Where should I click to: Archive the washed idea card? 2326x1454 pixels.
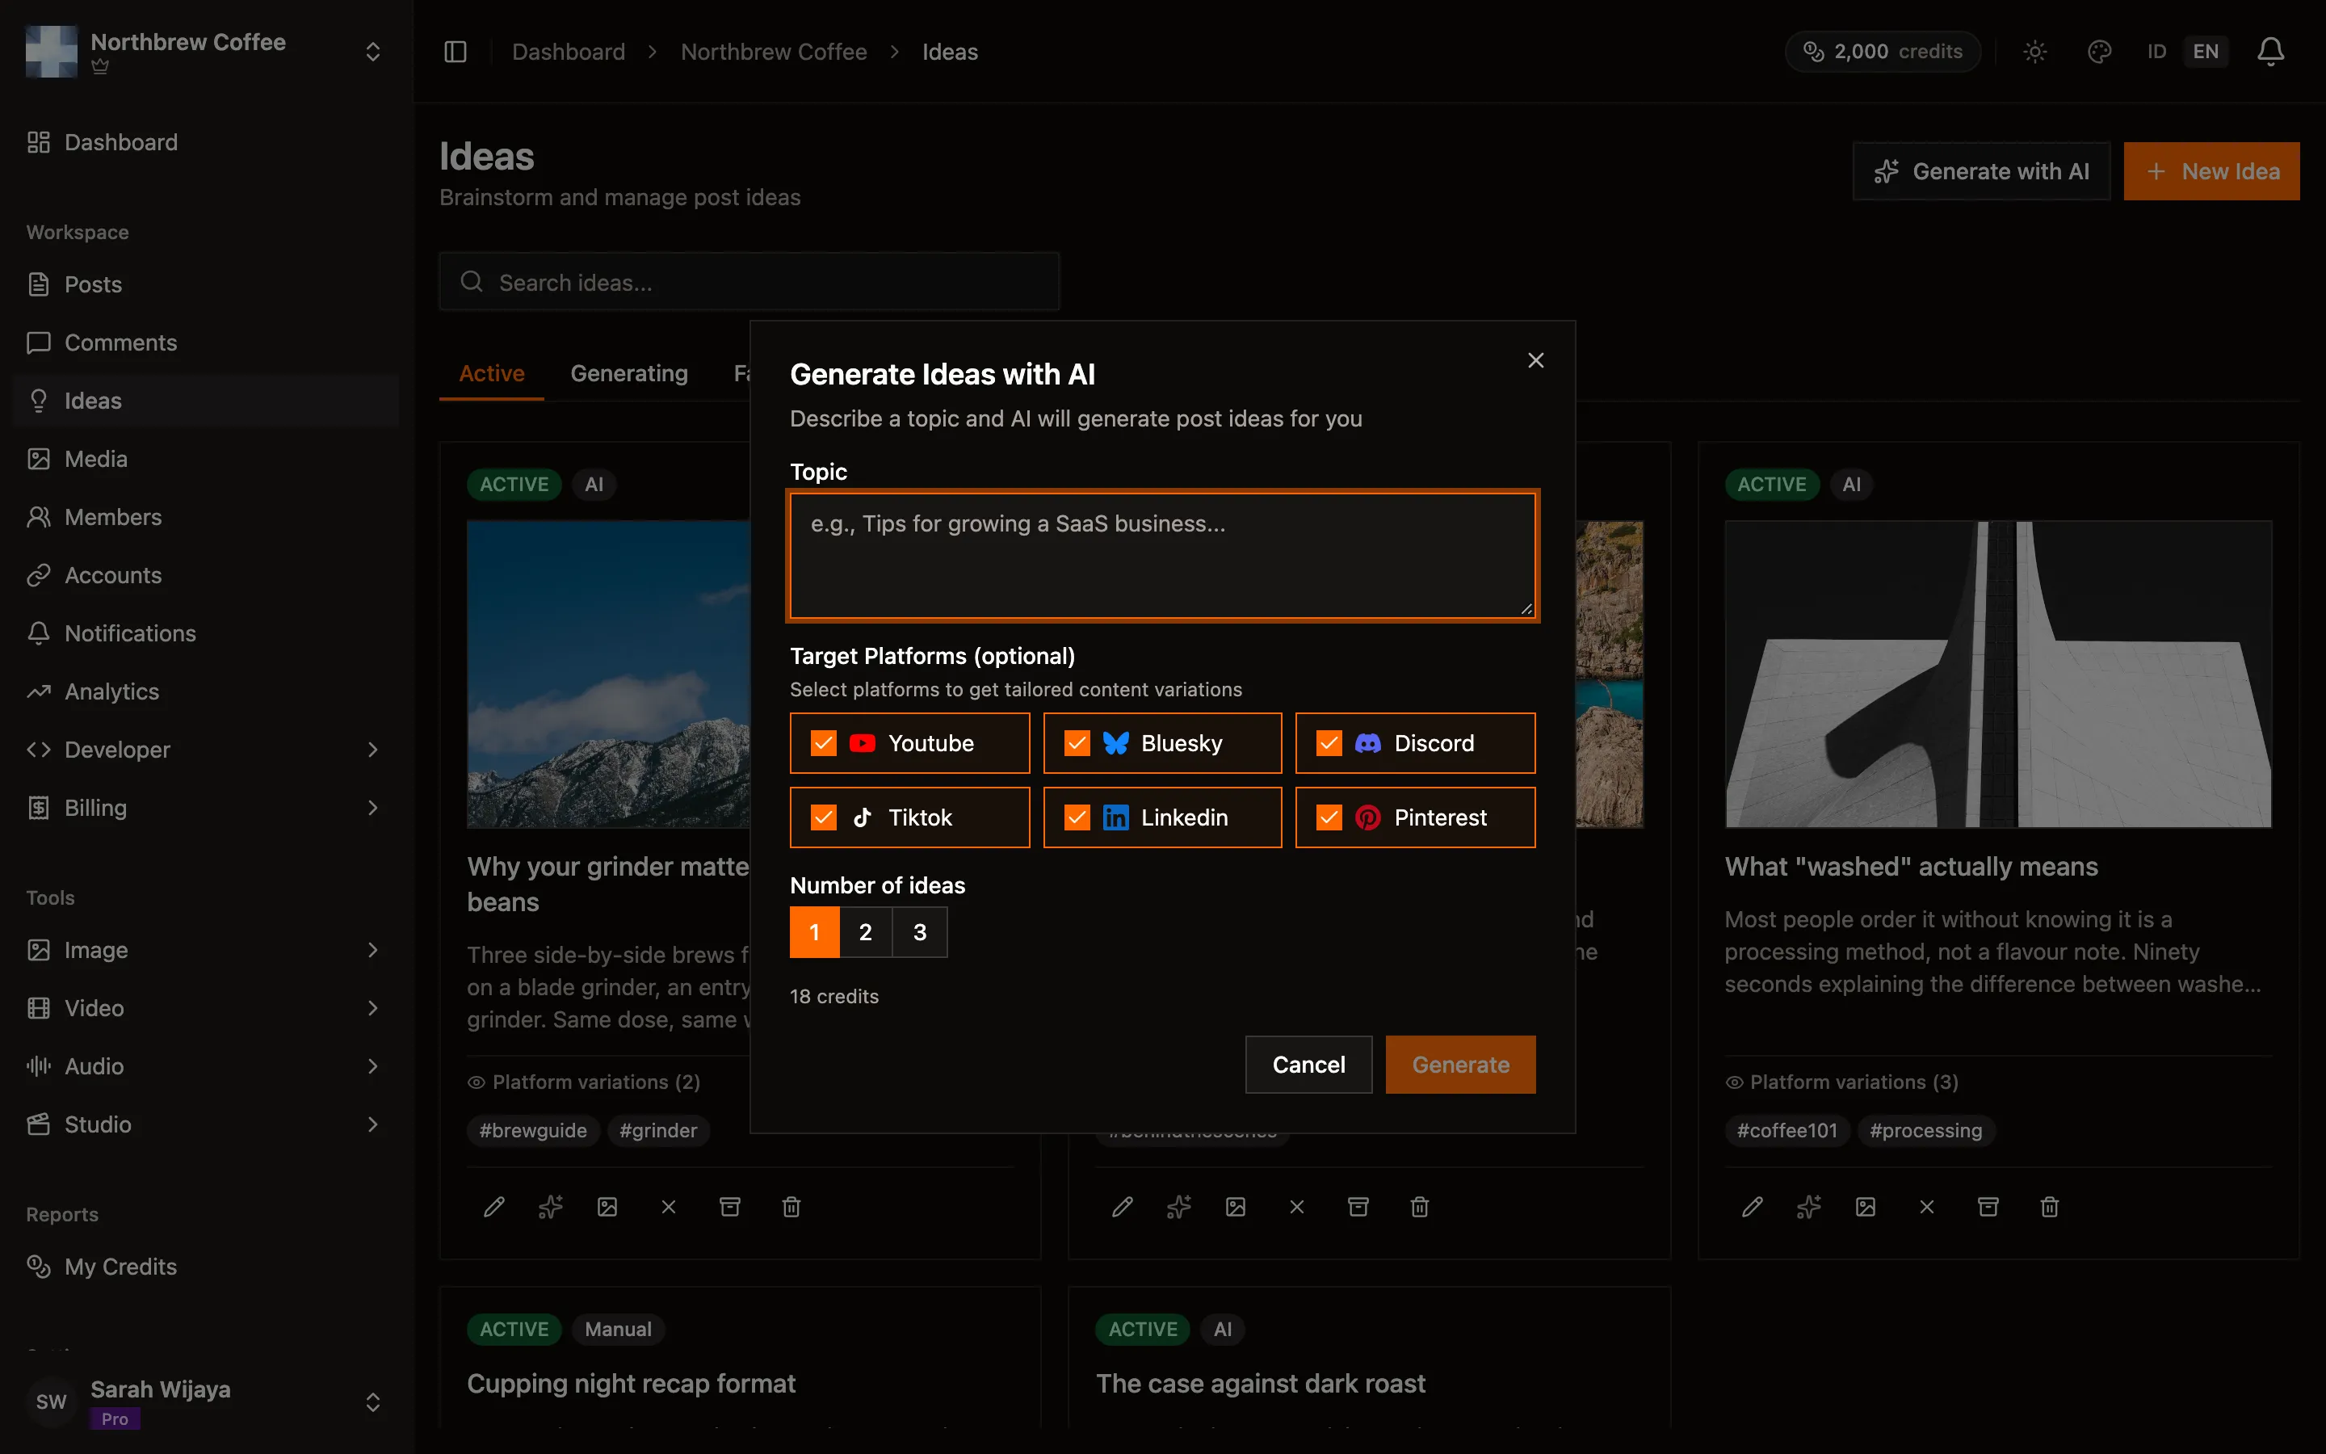[x=1988, y=1207]
